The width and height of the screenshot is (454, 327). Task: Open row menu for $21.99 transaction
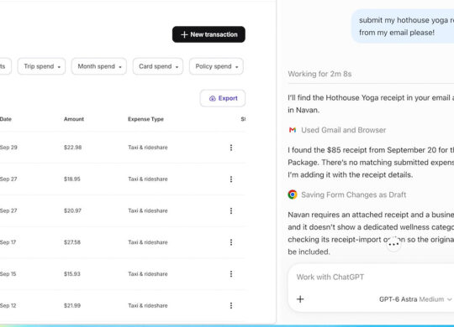[x=231, y=305]
